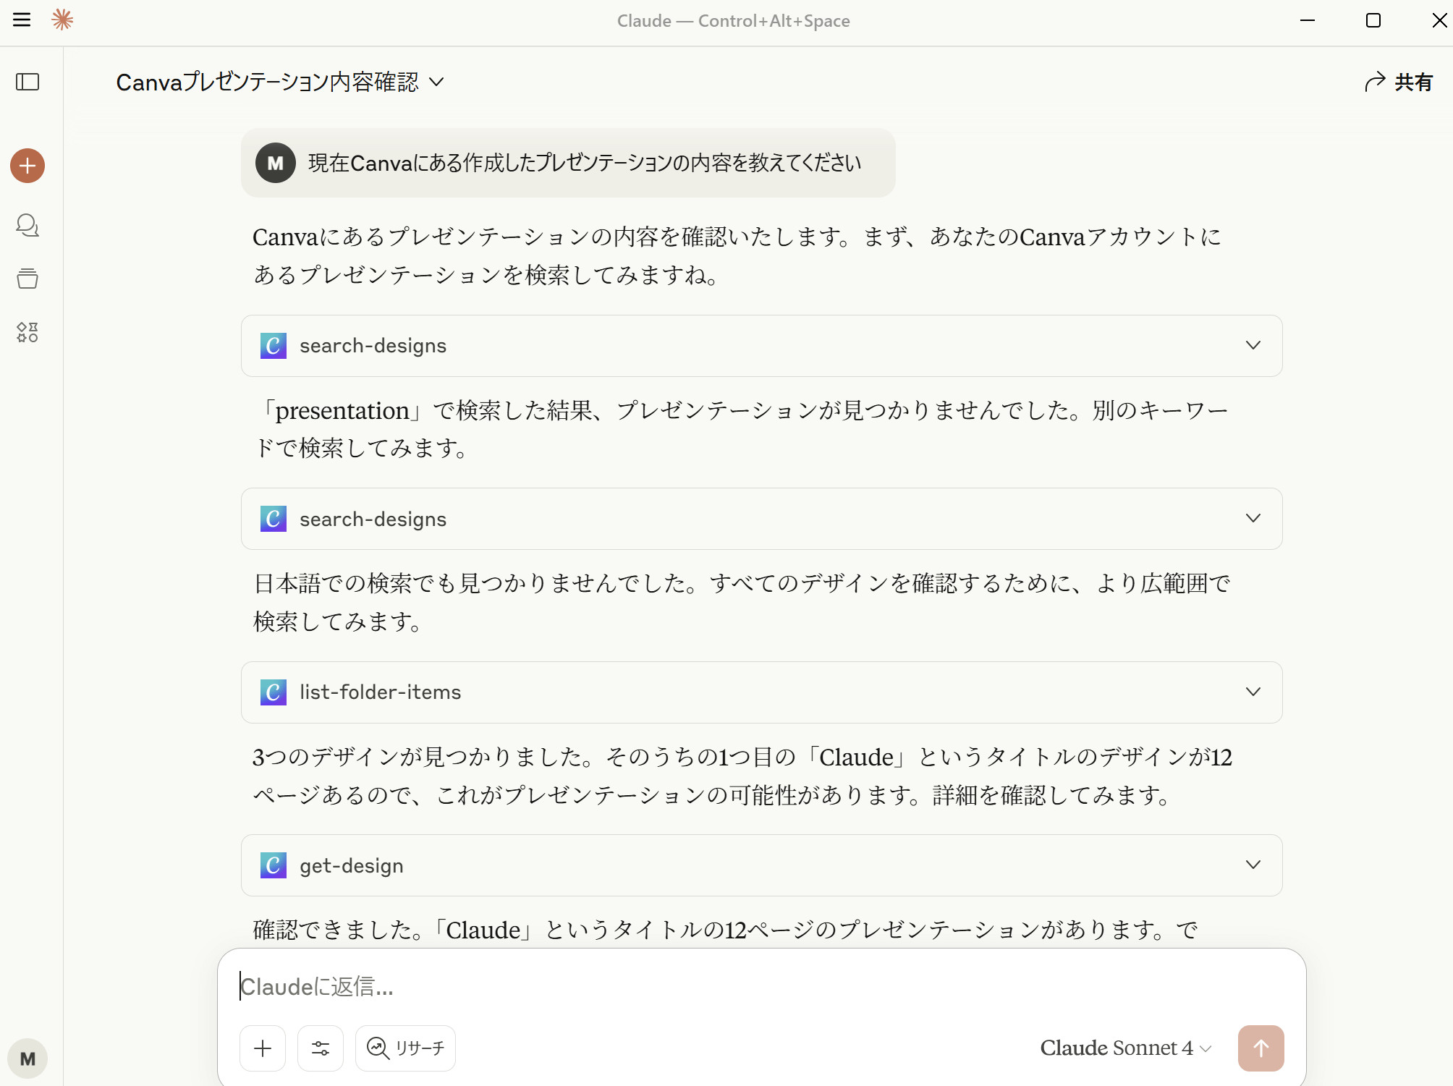Click Canva icon on list-folder-items row
This screenshot has height=1086, width=1453.
[274, 692]
